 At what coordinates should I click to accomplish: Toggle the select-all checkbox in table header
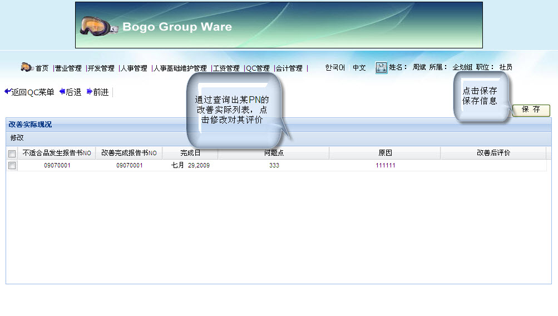click(x=12, y=154)
